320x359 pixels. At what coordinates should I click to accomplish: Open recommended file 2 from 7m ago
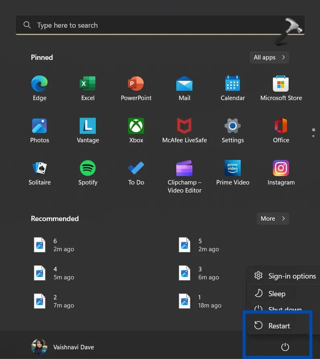click(x=54, y=301)
